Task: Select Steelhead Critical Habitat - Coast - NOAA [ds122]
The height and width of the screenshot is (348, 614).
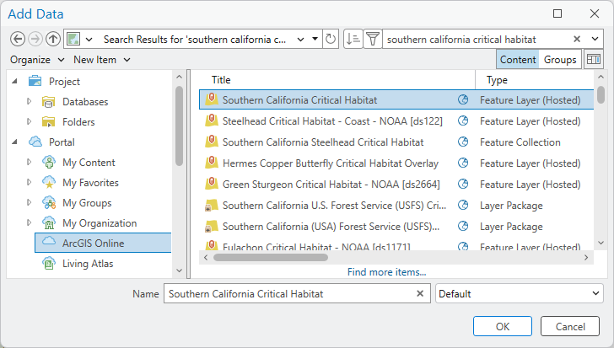Action: (x=396, y=120)
